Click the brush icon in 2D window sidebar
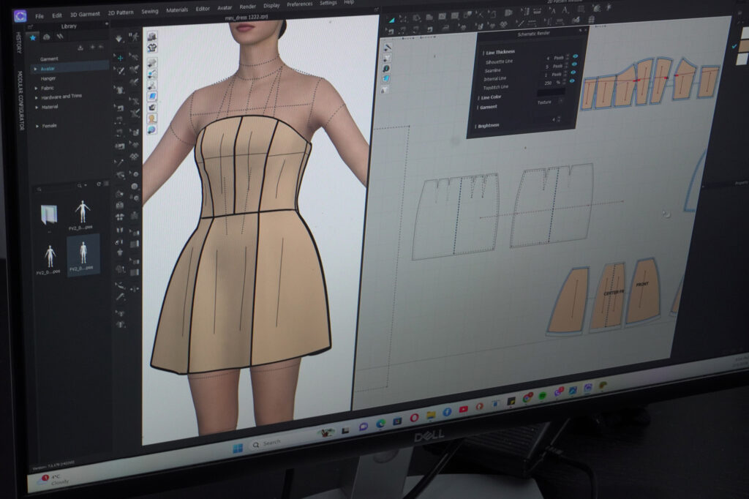This screenshot has width=749, height=499. point(388,48)
